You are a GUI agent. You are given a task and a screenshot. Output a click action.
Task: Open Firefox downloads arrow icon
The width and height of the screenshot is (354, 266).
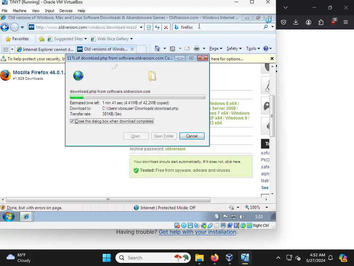(x=296, y=22)
